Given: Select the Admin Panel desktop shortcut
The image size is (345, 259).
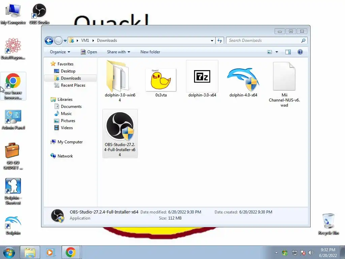Looking at the screenshot, I should pyautogui.click(x=13, y=120).
